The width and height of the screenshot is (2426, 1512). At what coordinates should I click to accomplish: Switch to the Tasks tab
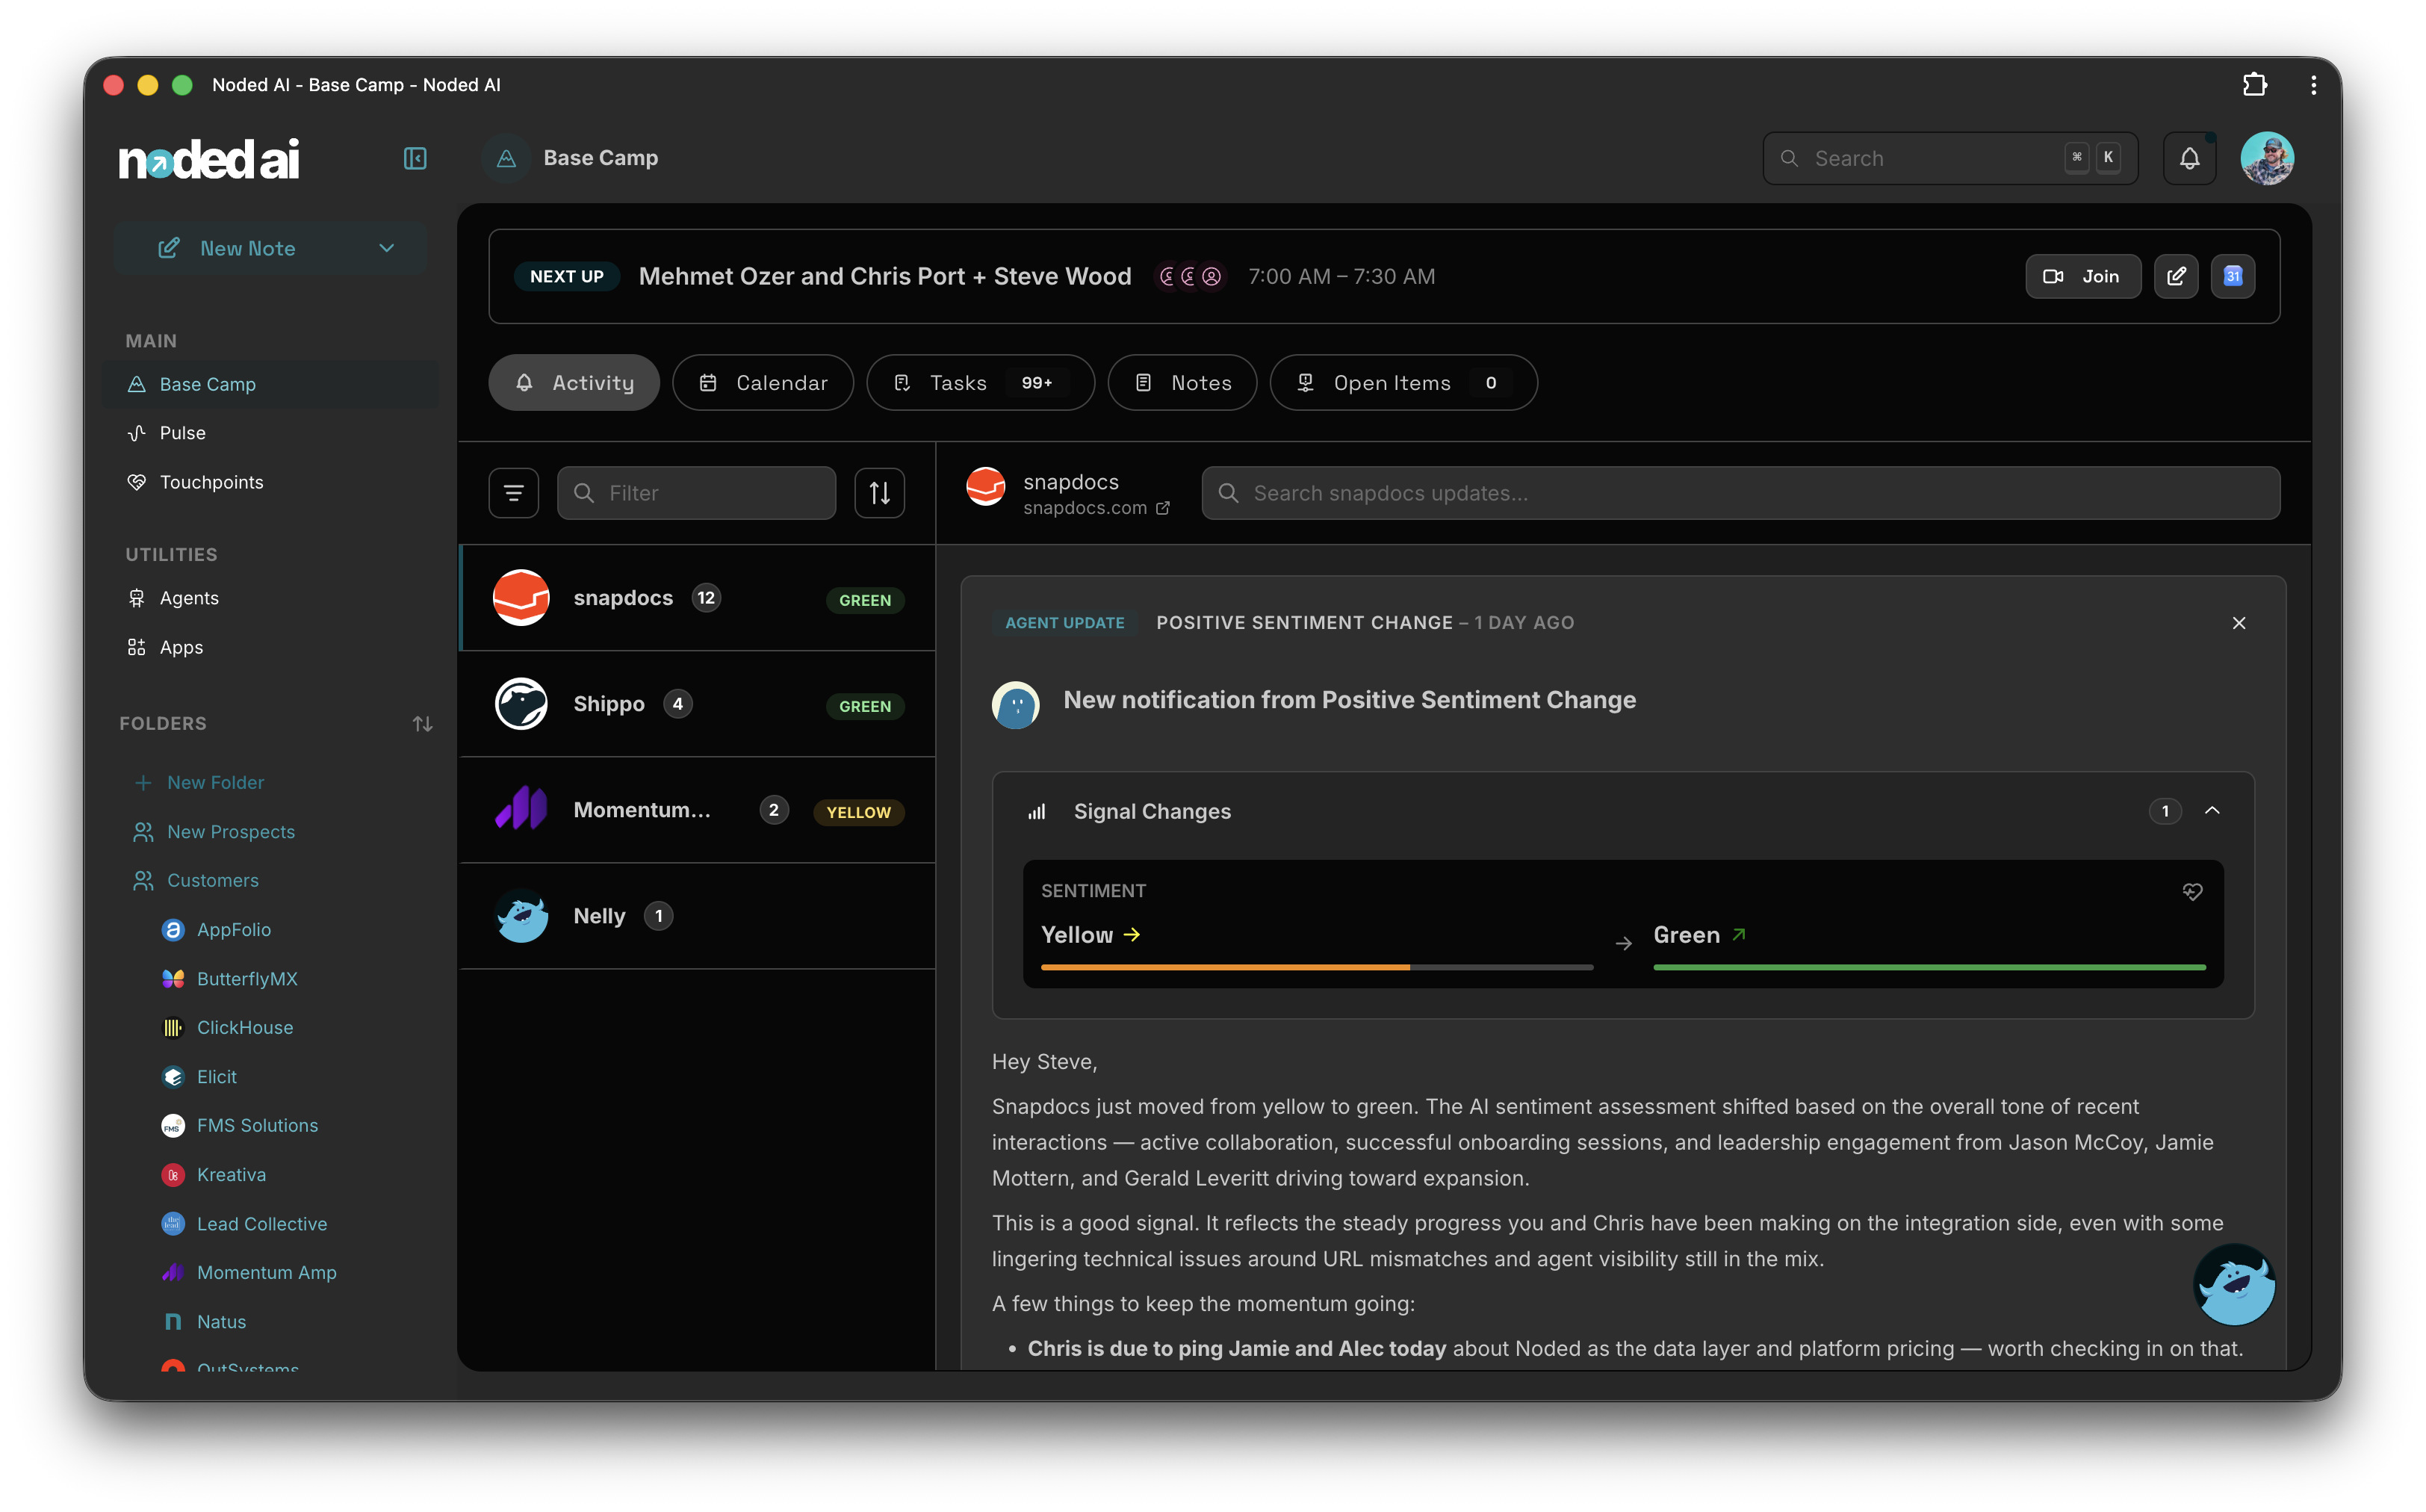(980, 383)
